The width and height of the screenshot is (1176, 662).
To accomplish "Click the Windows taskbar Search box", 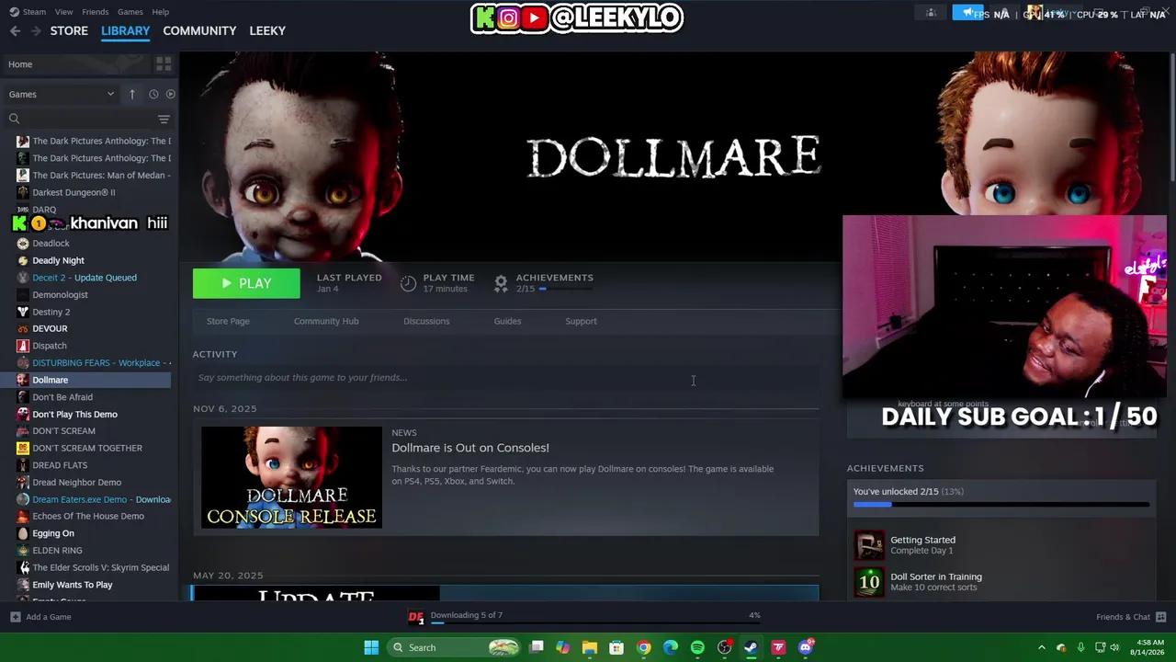I will 455,647.
